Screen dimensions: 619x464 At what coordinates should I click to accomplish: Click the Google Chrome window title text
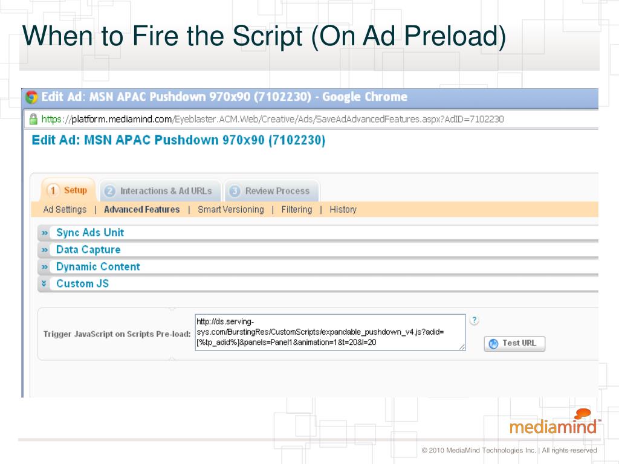[x=225, y=97]
